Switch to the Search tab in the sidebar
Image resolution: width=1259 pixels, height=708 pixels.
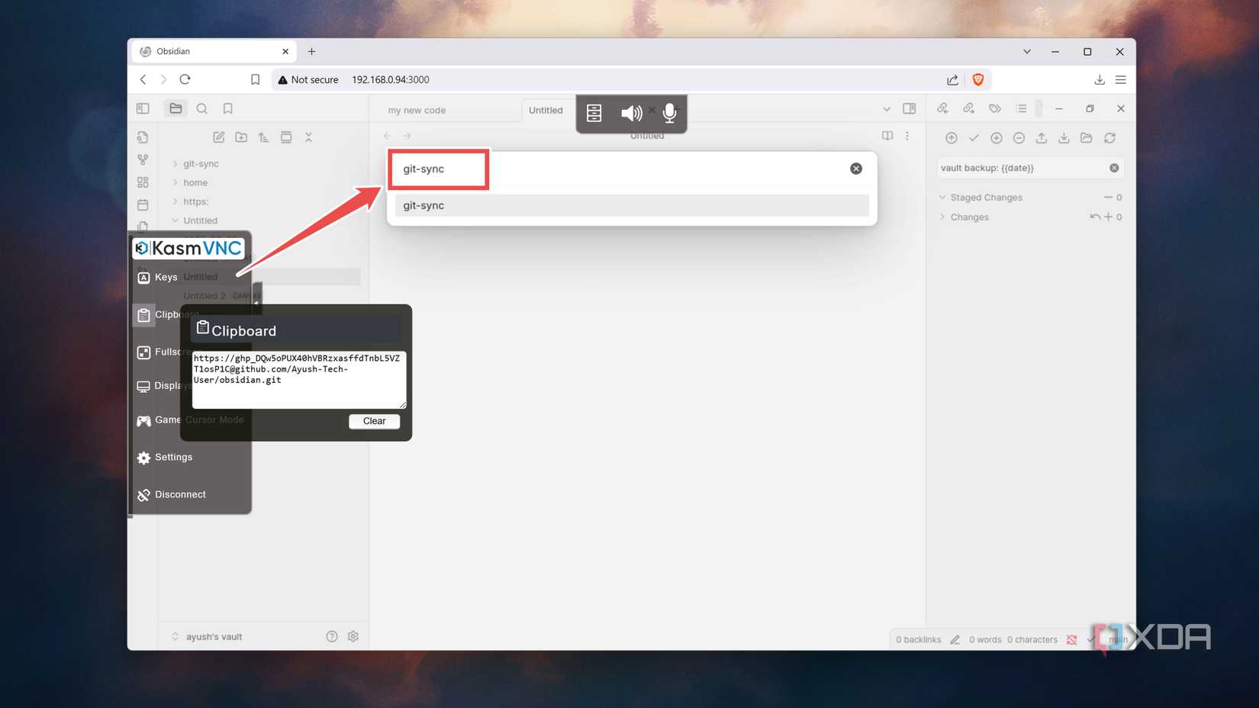point(201,108)
